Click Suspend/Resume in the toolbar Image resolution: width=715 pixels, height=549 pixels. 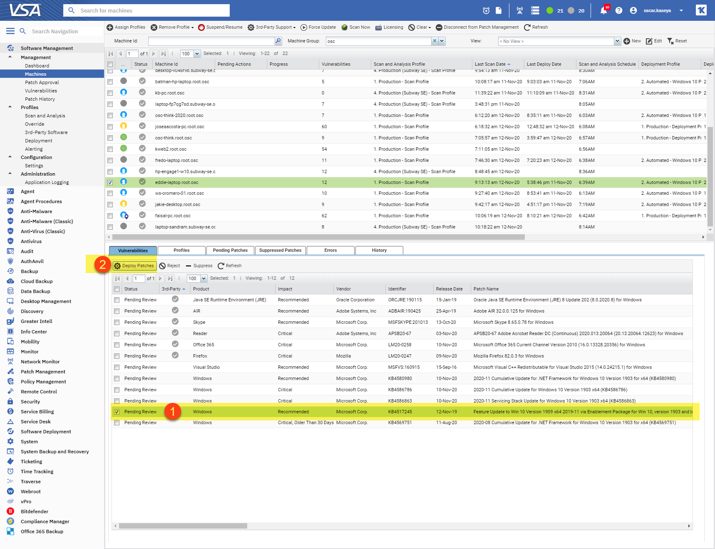(x=220, y=27)
